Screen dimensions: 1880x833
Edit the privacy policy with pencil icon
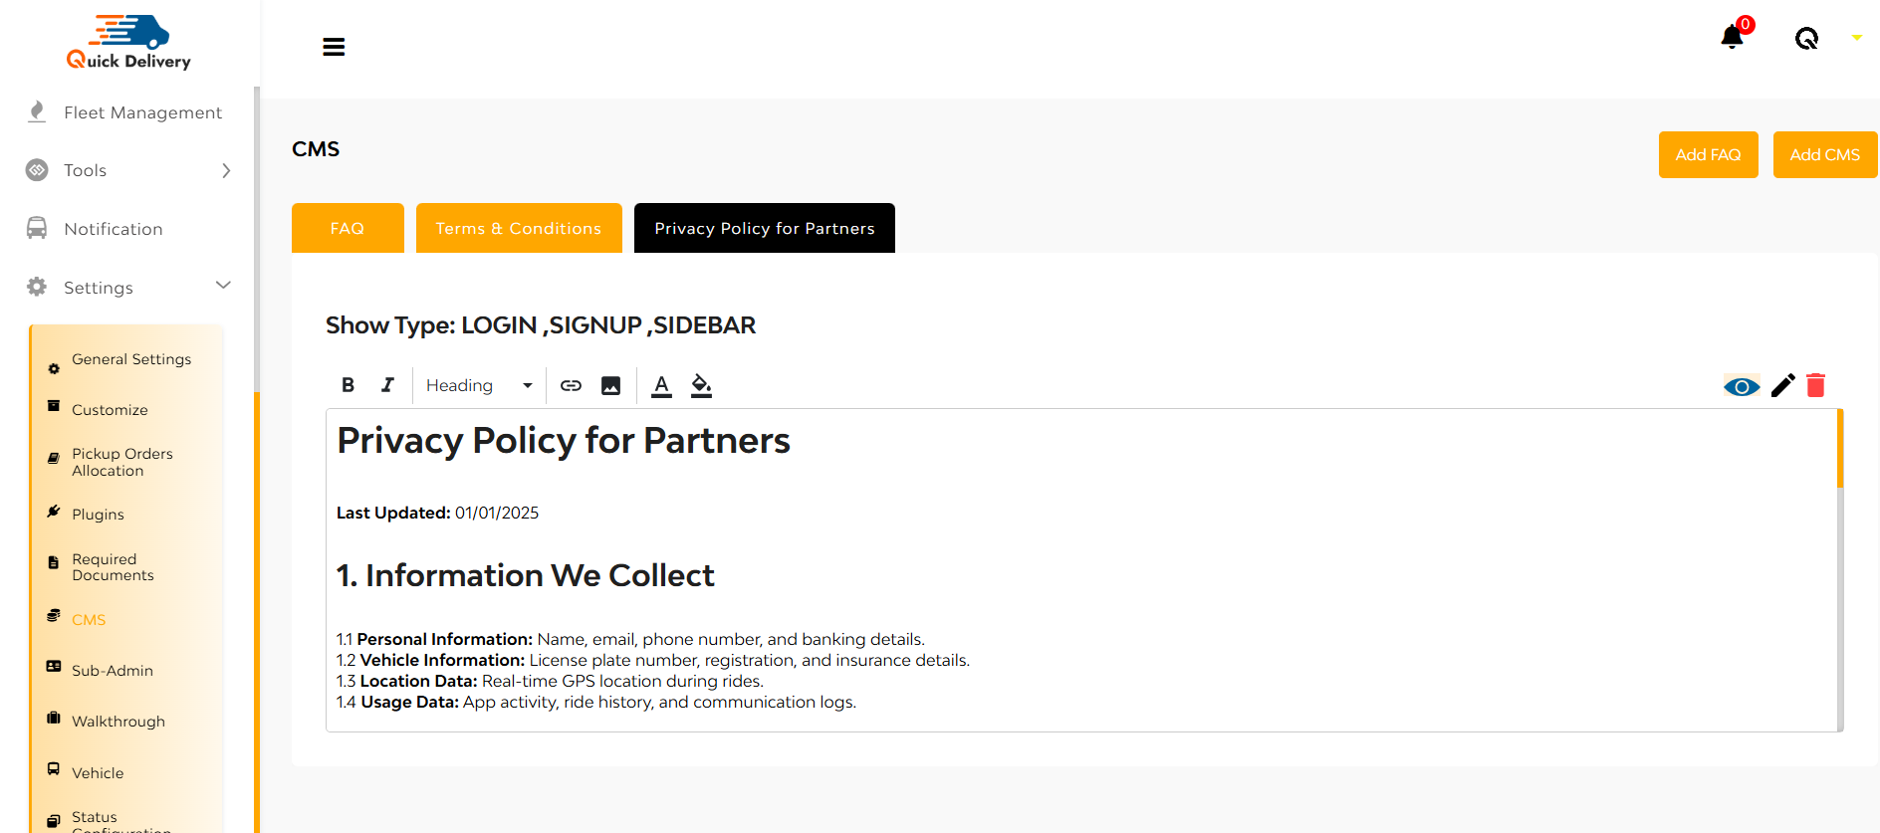[x=1782, y=385]
